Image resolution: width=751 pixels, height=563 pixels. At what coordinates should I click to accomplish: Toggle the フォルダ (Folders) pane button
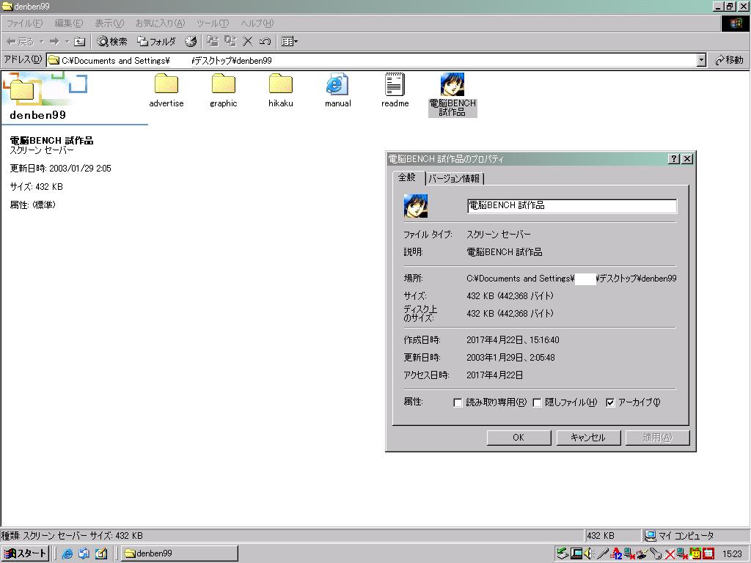point(156,42)
